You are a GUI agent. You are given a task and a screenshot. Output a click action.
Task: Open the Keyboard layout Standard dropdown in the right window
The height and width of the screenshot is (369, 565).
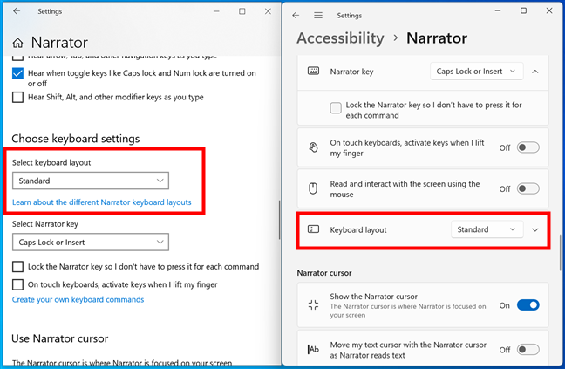pos(487,229)
